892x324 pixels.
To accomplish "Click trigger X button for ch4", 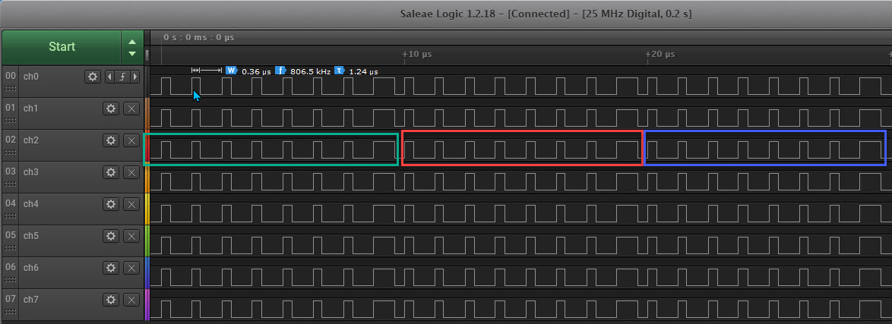I will pos(131,204).
